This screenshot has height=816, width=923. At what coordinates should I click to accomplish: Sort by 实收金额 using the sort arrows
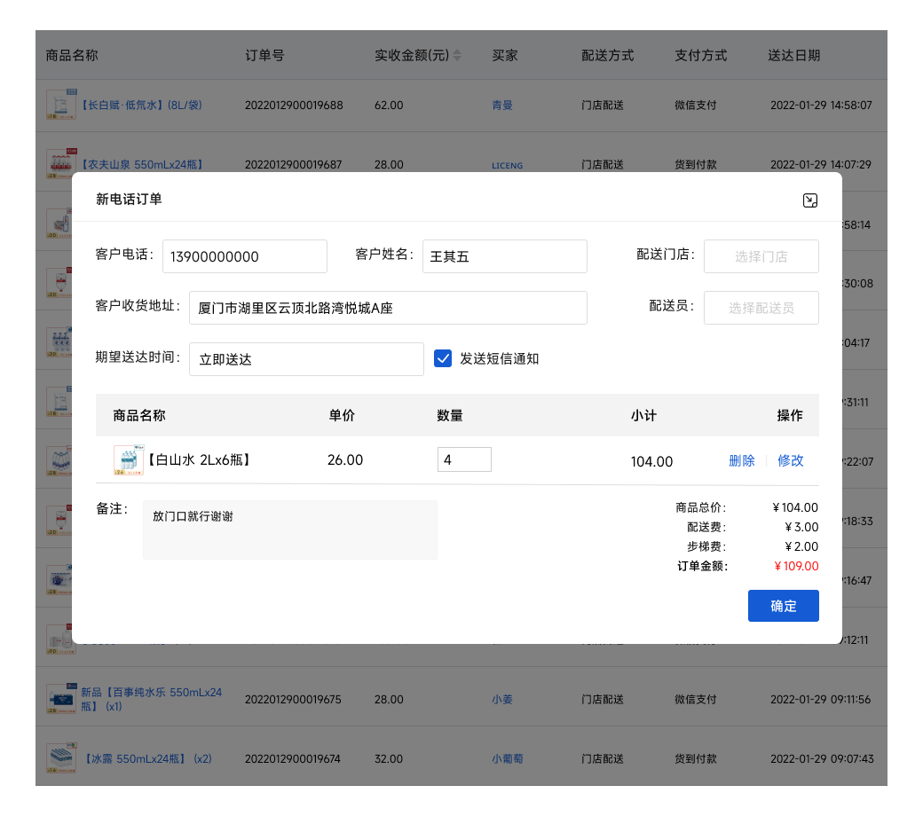coord(457,56)
